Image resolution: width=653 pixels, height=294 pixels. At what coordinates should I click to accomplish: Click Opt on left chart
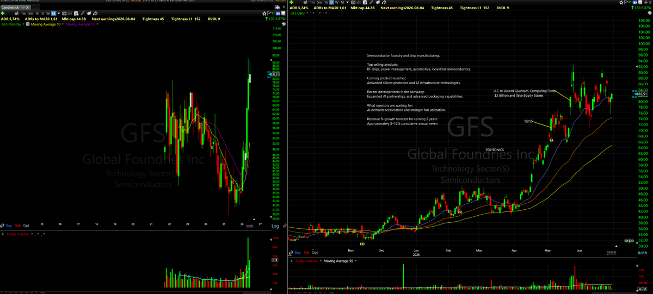pyautogui.click(x=26, y=226)
